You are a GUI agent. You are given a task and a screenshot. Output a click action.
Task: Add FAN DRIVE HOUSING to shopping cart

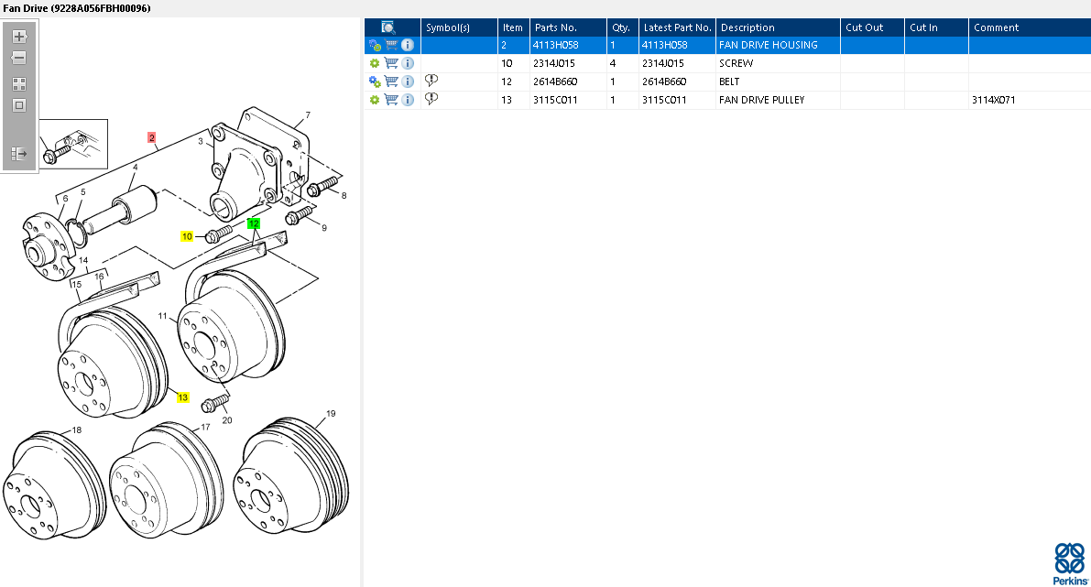point(391,45)
